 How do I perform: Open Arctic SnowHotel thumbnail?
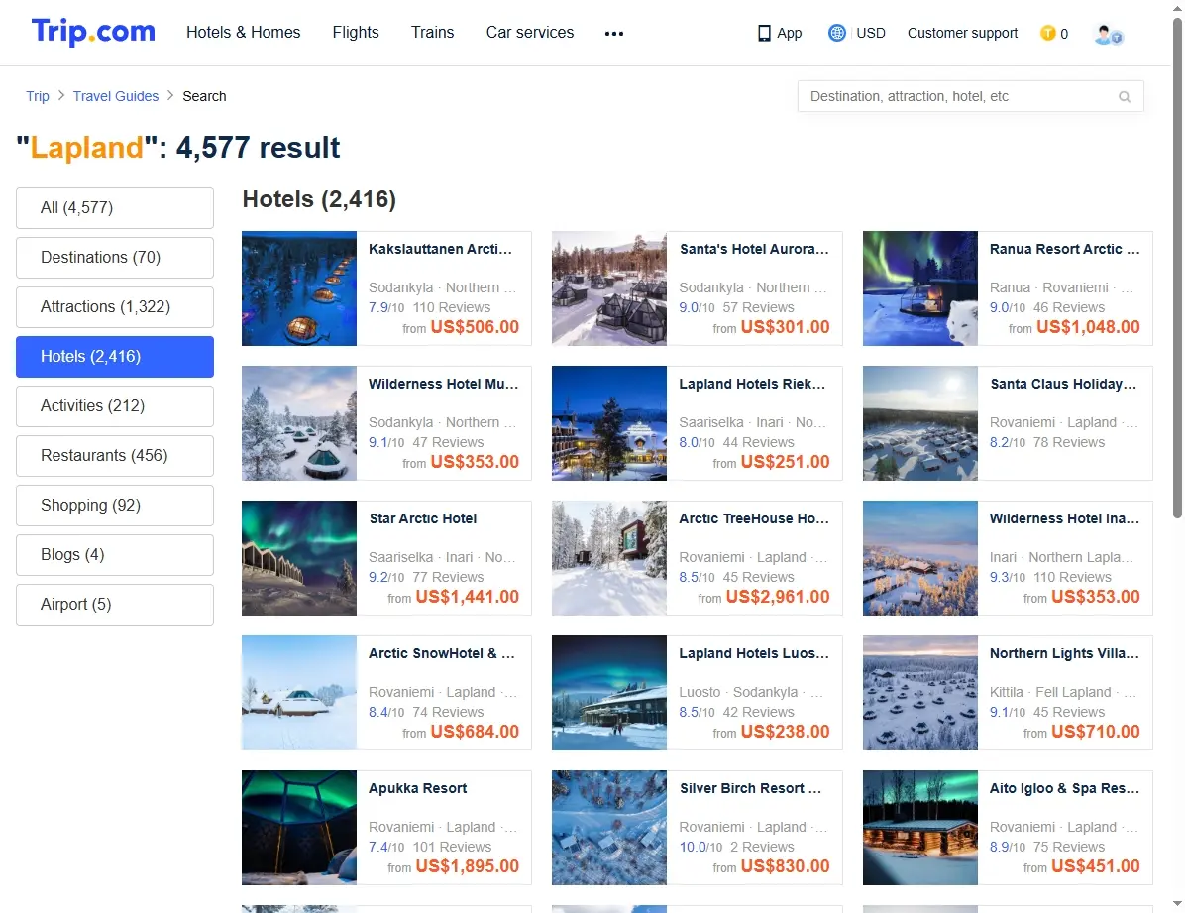299,693
